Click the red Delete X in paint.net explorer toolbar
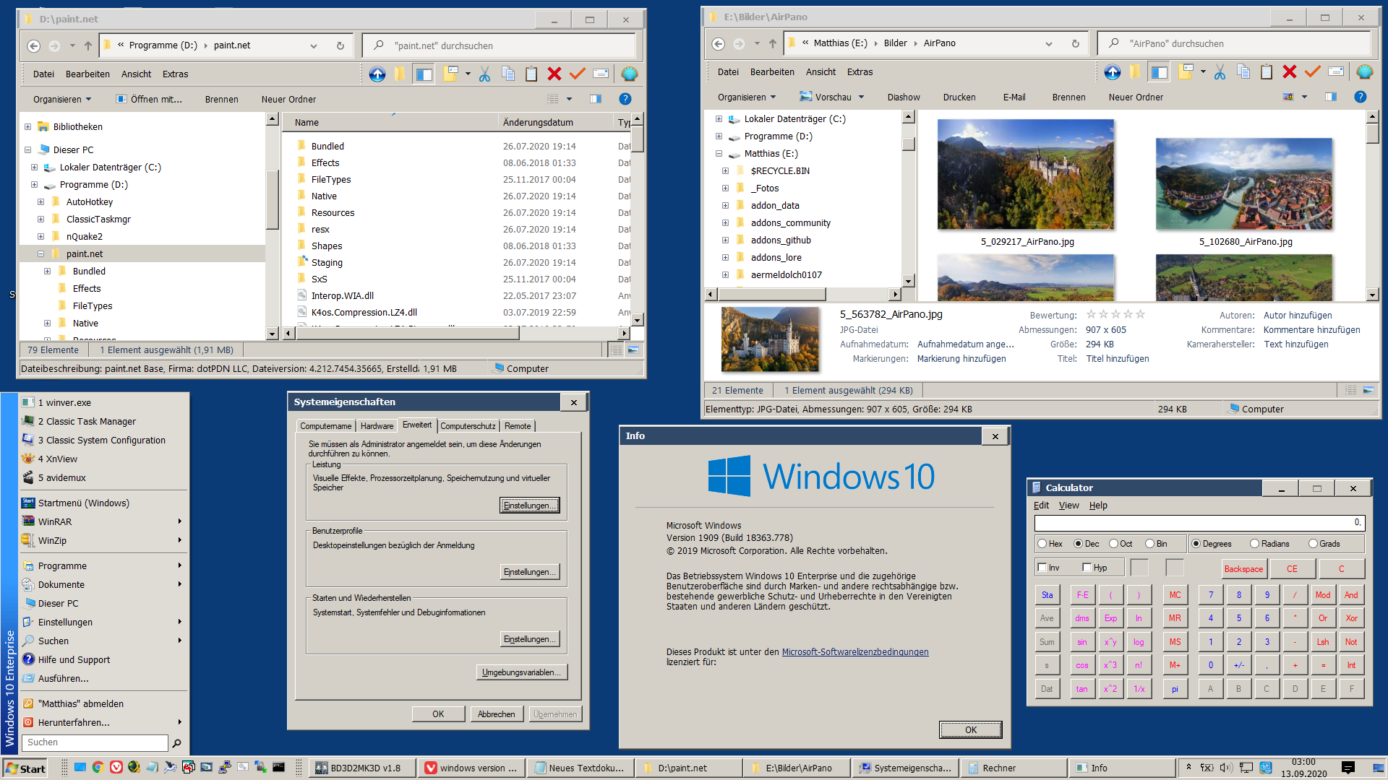 (554, 74)
